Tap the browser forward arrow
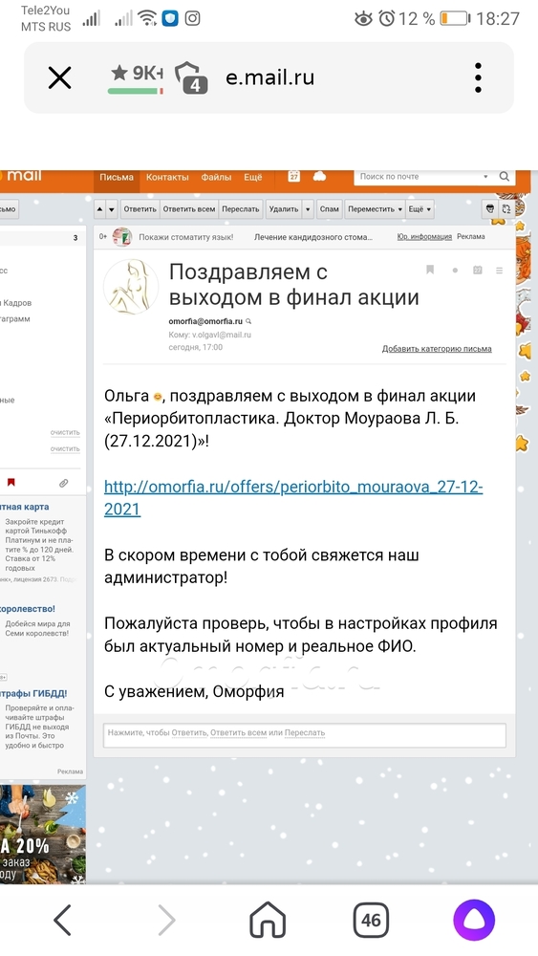The height and width of the screenshot is (956, 538). point(165,920)
